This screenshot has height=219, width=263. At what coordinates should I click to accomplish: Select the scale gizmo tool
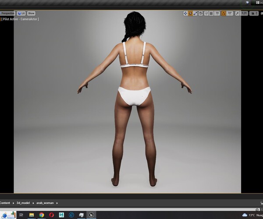tap(195, 14)
